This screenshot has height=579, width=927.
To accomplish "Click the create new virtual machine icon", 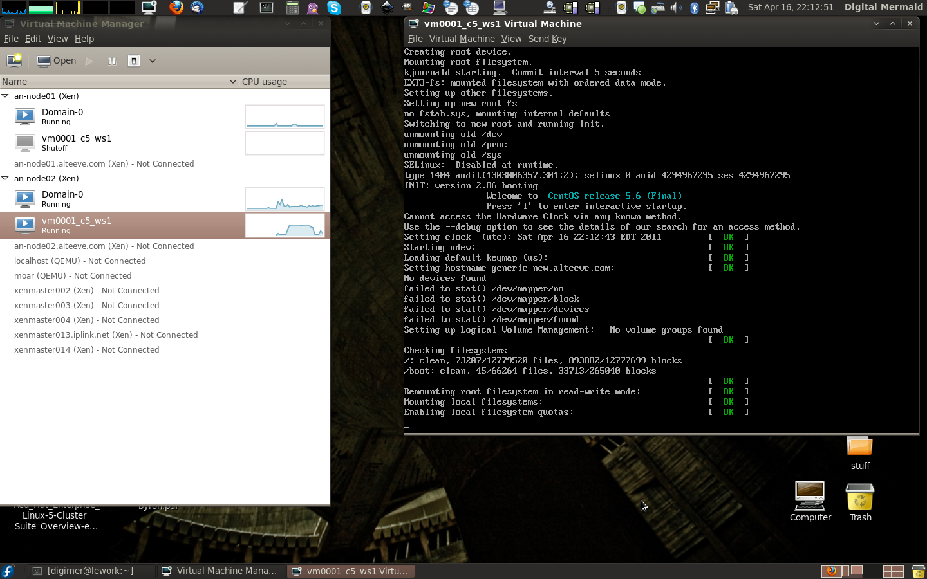I will click(x=14, y=60).
